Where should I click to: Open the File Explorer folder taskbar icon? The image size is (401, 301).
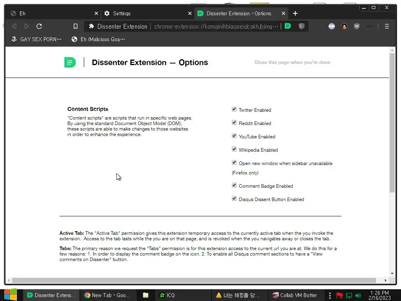tap(146, 295)
